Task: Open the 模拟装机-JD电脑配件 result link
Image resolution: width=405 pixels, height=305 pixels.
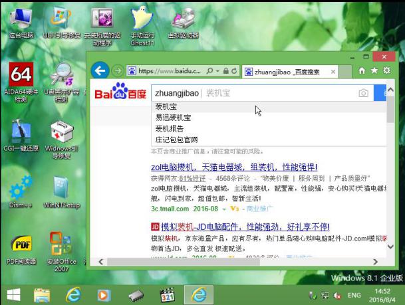Action: coord(245,227)
